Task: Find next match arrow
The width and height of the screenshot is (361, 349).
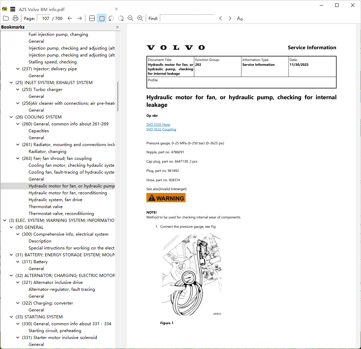Action: (x=230, y=18)
